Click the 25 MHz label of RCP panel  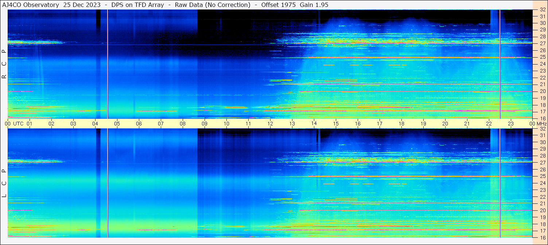tap(543, 57)
